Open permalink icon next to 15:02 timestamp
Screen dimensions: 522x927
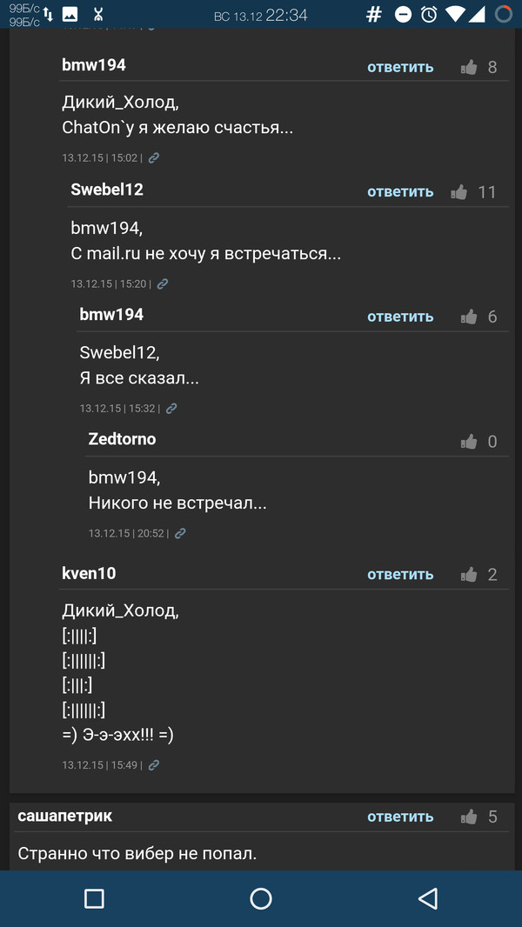tap(154, 158)
